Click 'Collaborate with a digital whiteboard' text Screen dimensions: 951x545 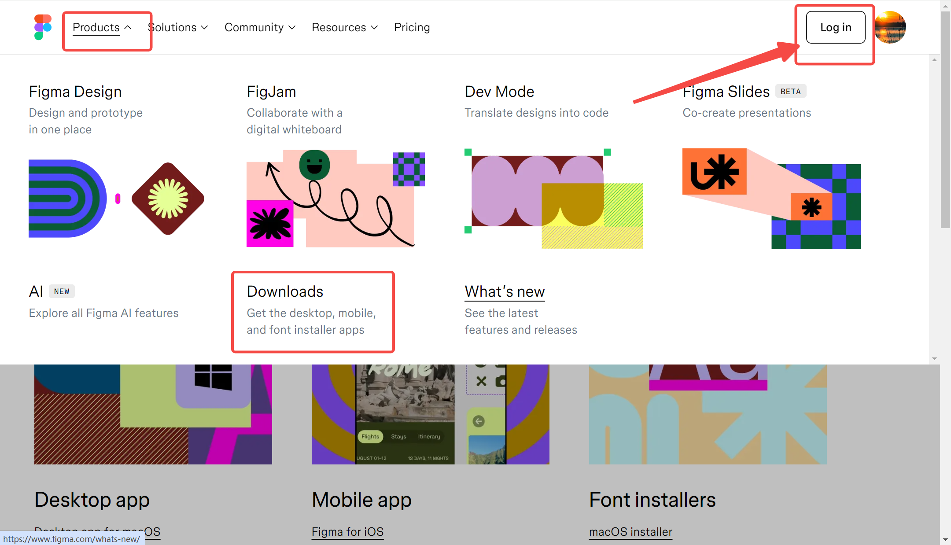(295, 121)
